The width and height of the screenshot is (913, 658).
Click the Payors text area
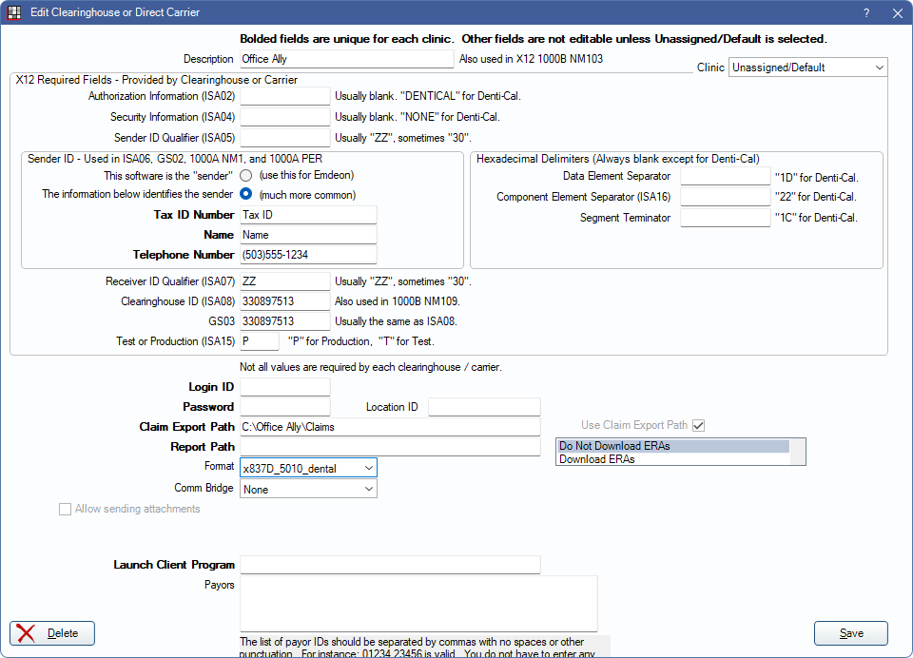coord(418,603)
